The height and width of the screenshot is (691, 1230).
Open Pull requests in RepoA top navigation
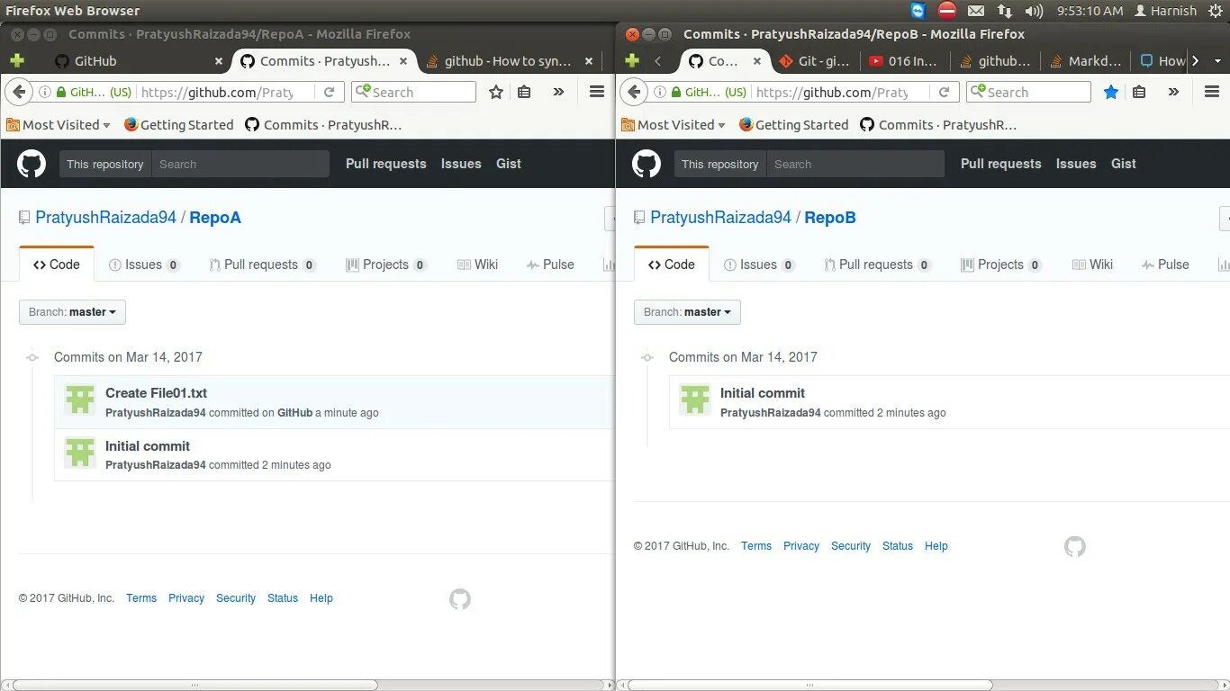[386, 164]
